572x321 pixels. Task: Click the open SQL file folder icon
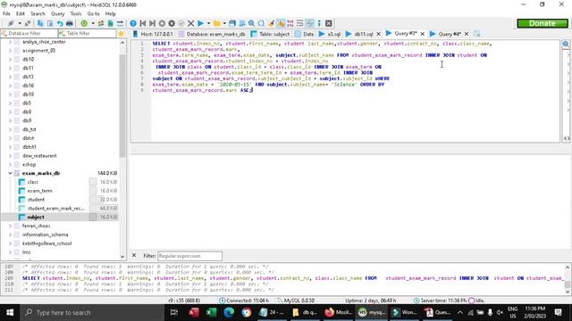coord(217,23)
